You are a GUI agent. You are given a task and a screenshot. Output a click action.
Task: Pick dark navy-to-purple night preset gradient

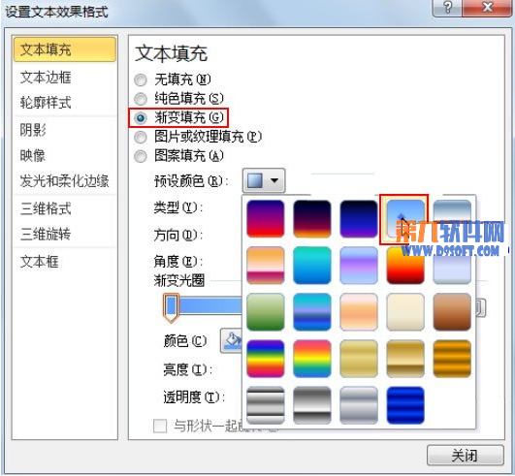359,219
